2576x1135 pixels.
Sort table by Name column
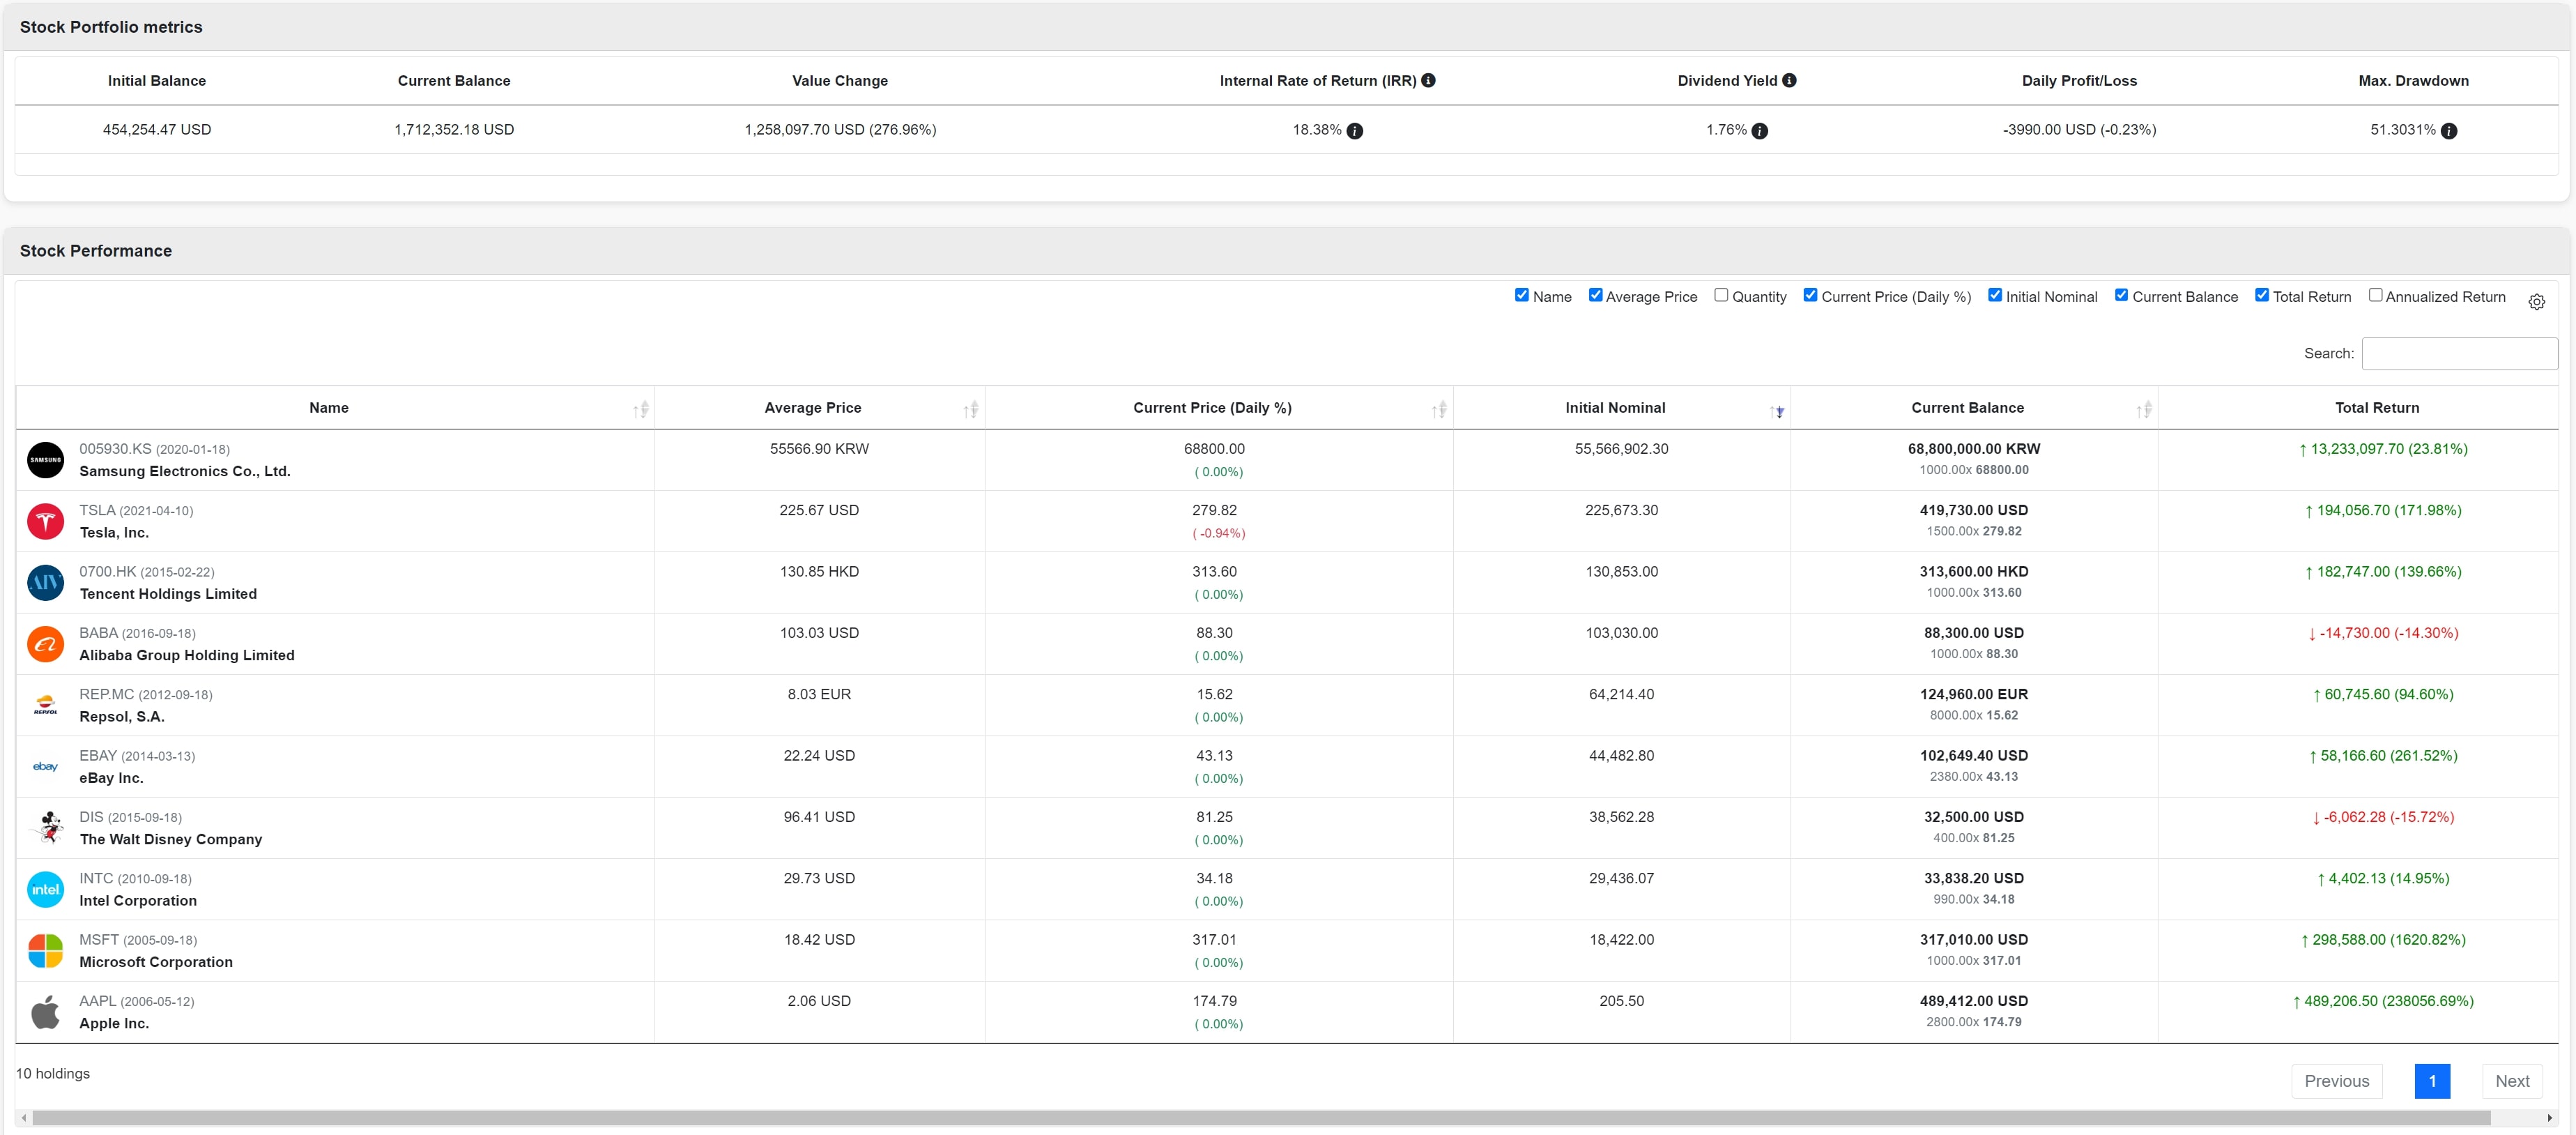pos(335,408)
